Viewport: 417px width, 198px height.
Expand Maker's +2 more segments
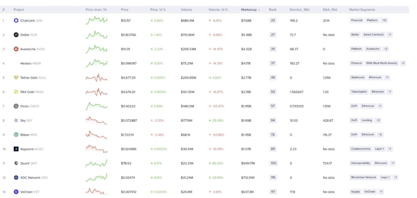coord(380,135)
